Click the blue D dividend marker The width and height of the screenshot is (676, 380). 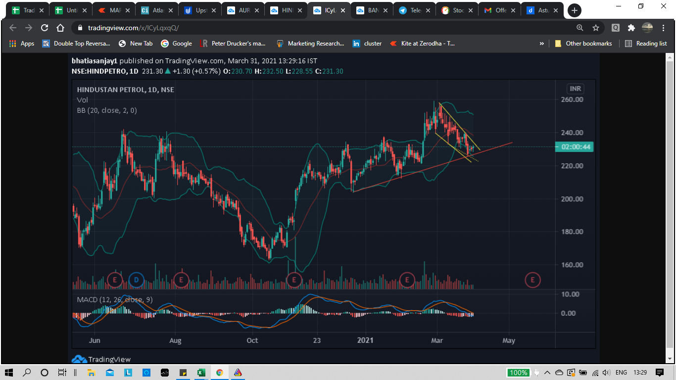pyautogui.click(x=136, y=280)
